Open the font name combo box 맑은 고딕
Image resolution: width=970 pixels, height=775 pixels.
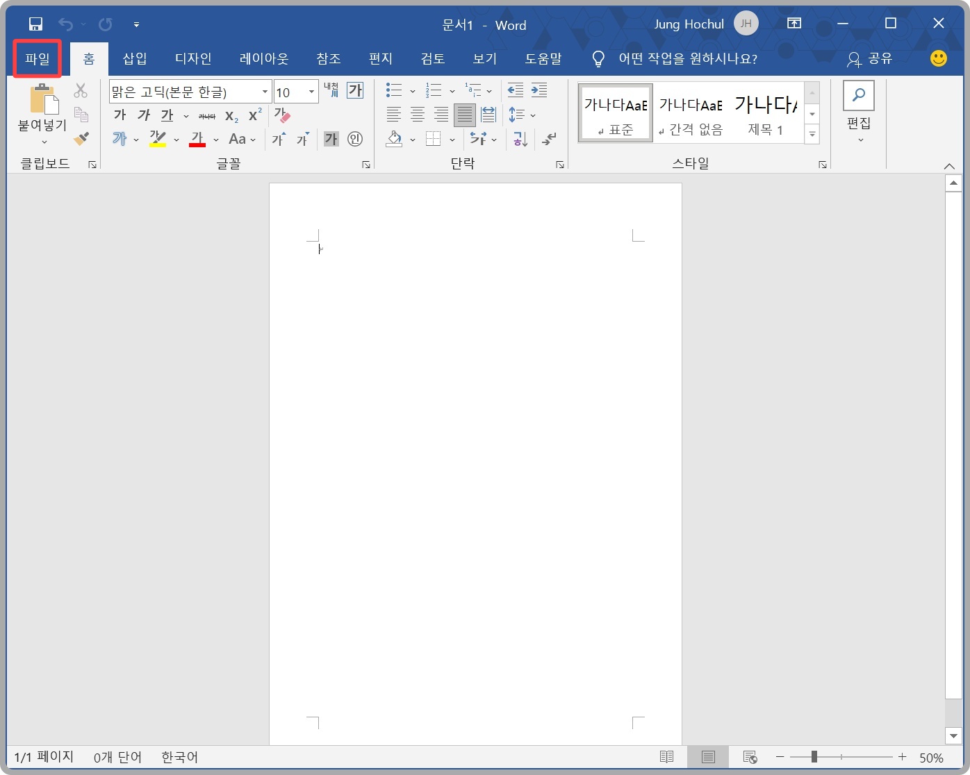click(190, 92)
